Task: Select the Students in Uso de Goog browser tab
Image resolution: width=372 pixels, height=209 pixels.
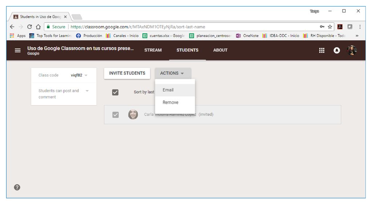Action: point(39,17)
